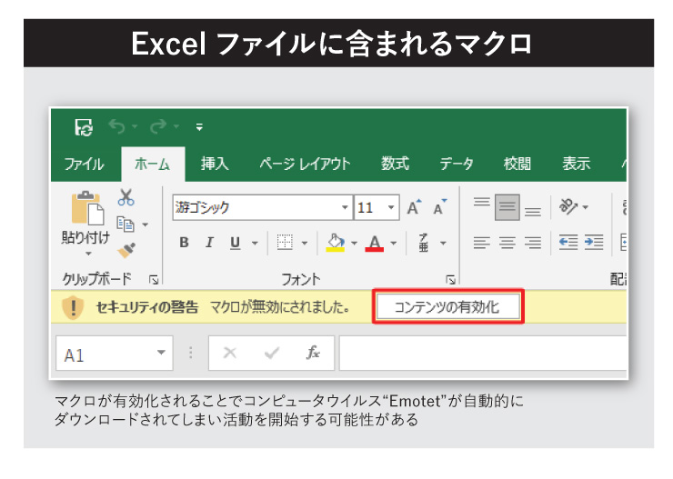Select top align icon
The height and width of the screenshot is (479, 673).
click(x=482, y=202)
